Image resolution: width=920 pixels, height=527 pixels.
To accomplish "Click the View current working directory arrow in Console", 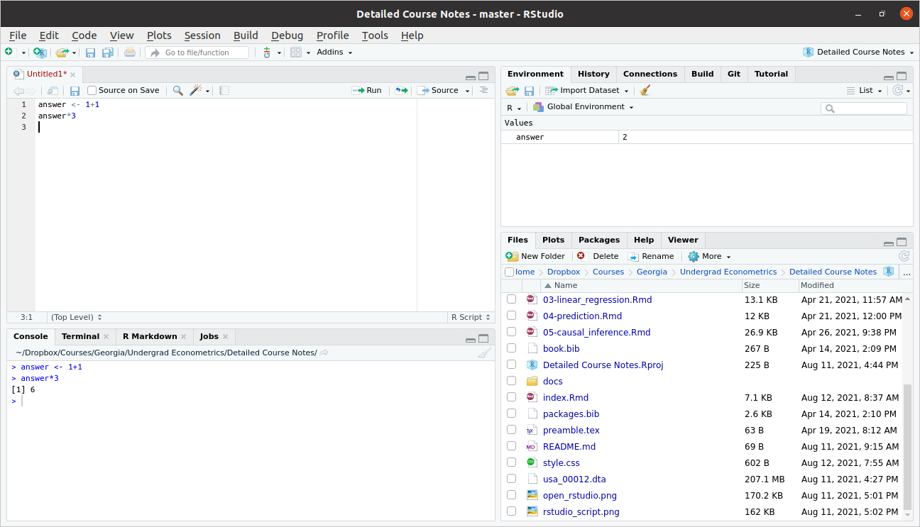I will coord(324,353).
